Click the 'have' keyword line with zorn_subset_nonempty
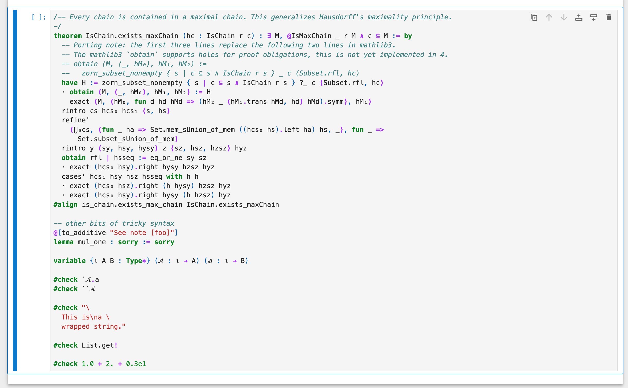The height and width of the screenshot is (388, 628). [223, 83]
